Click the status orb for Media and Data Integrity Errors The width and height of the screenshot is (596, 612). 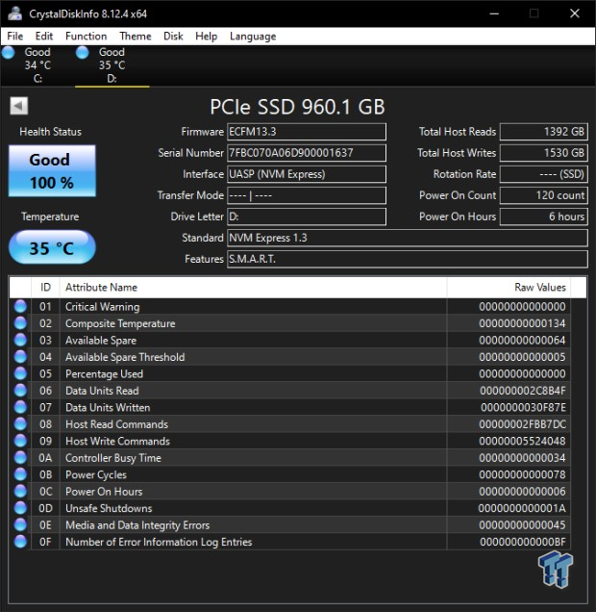[20, 524]
